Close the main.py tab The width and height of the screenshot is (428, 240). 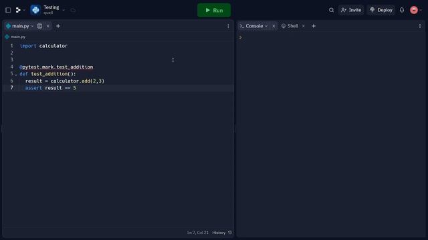click(x=47, y=26)
